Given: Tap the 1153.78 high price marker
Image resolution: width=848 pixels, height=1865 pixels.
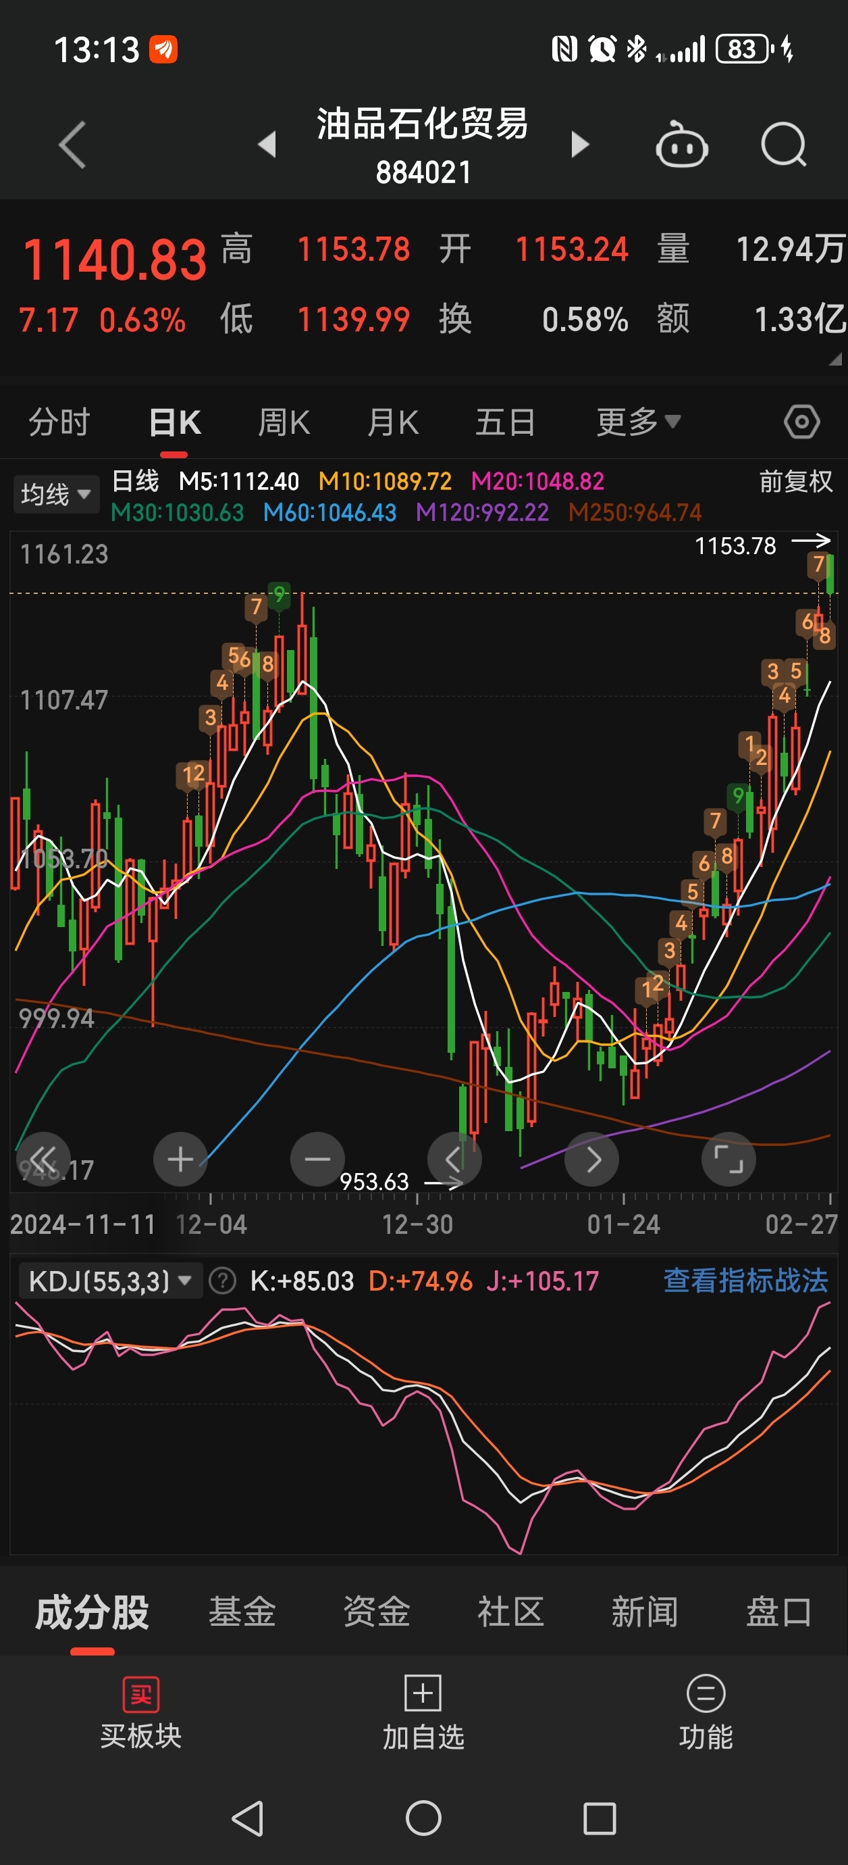Looking at the screenshot, I should (736, 546).
